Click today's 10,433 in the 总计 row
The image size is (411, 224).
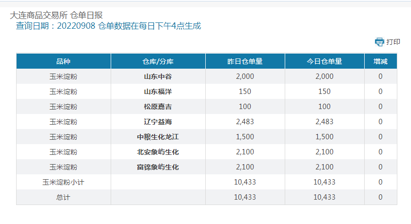click(x=325, y=197)
